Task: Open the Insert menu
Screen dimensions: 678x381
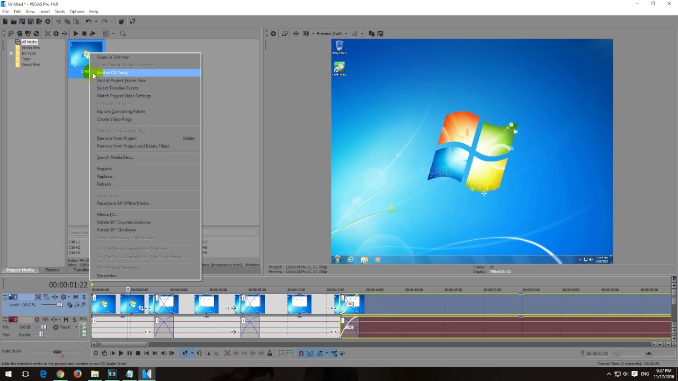Action: point(44,12)
